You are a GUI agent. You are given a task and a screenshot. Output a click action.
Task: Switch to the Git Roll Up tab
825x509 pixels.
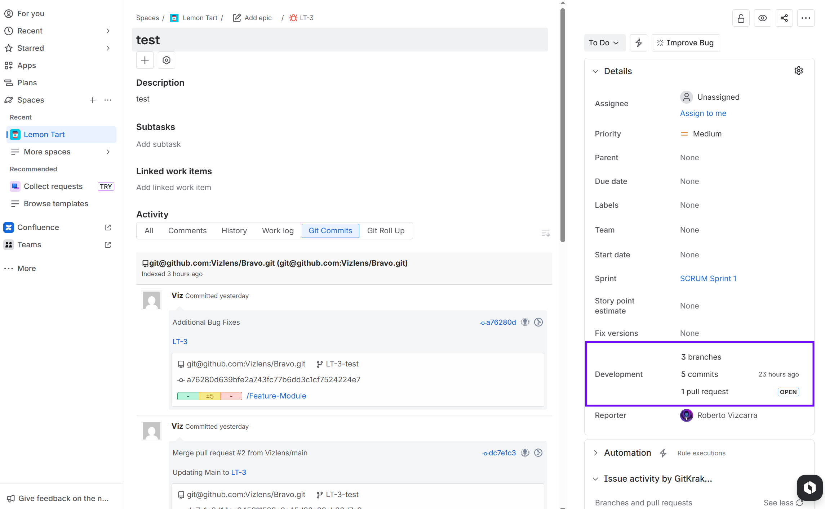386,231
